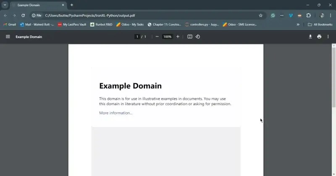Zoom in with the plus icon

tap(178, 36)
